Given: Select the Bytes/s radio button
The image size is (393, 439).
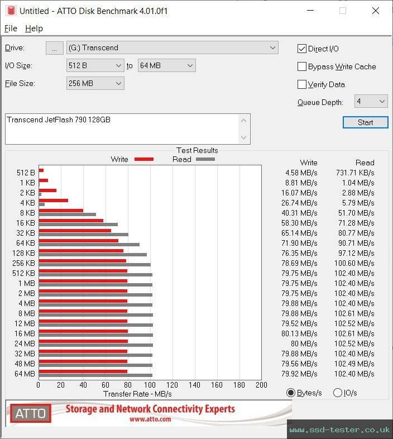Looking at the screenshot, I should tap(290, 393).
